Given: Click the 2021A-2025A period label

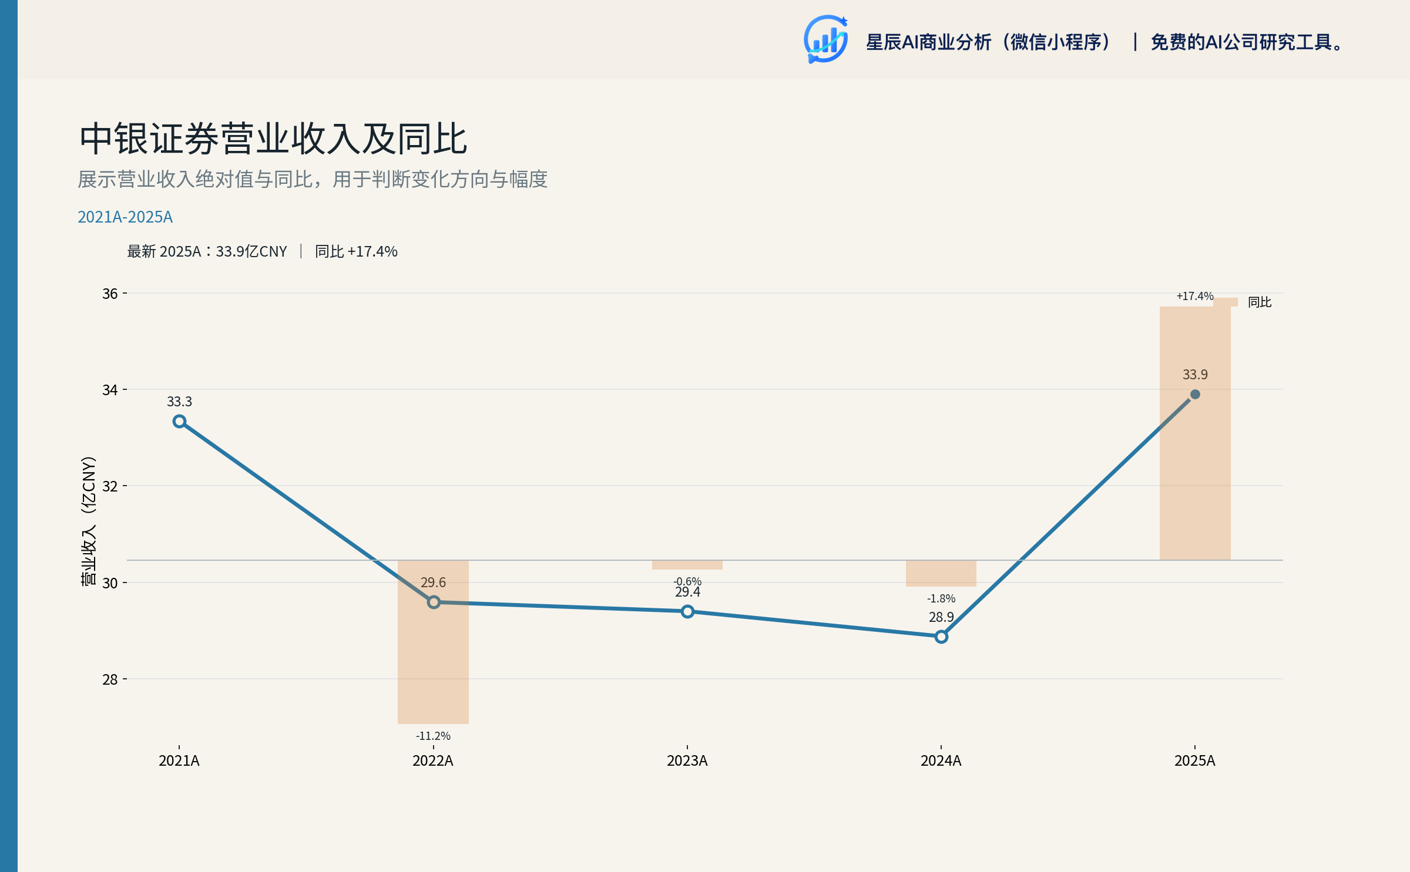Looking at the screenshot, I should (x=125, y=217).
